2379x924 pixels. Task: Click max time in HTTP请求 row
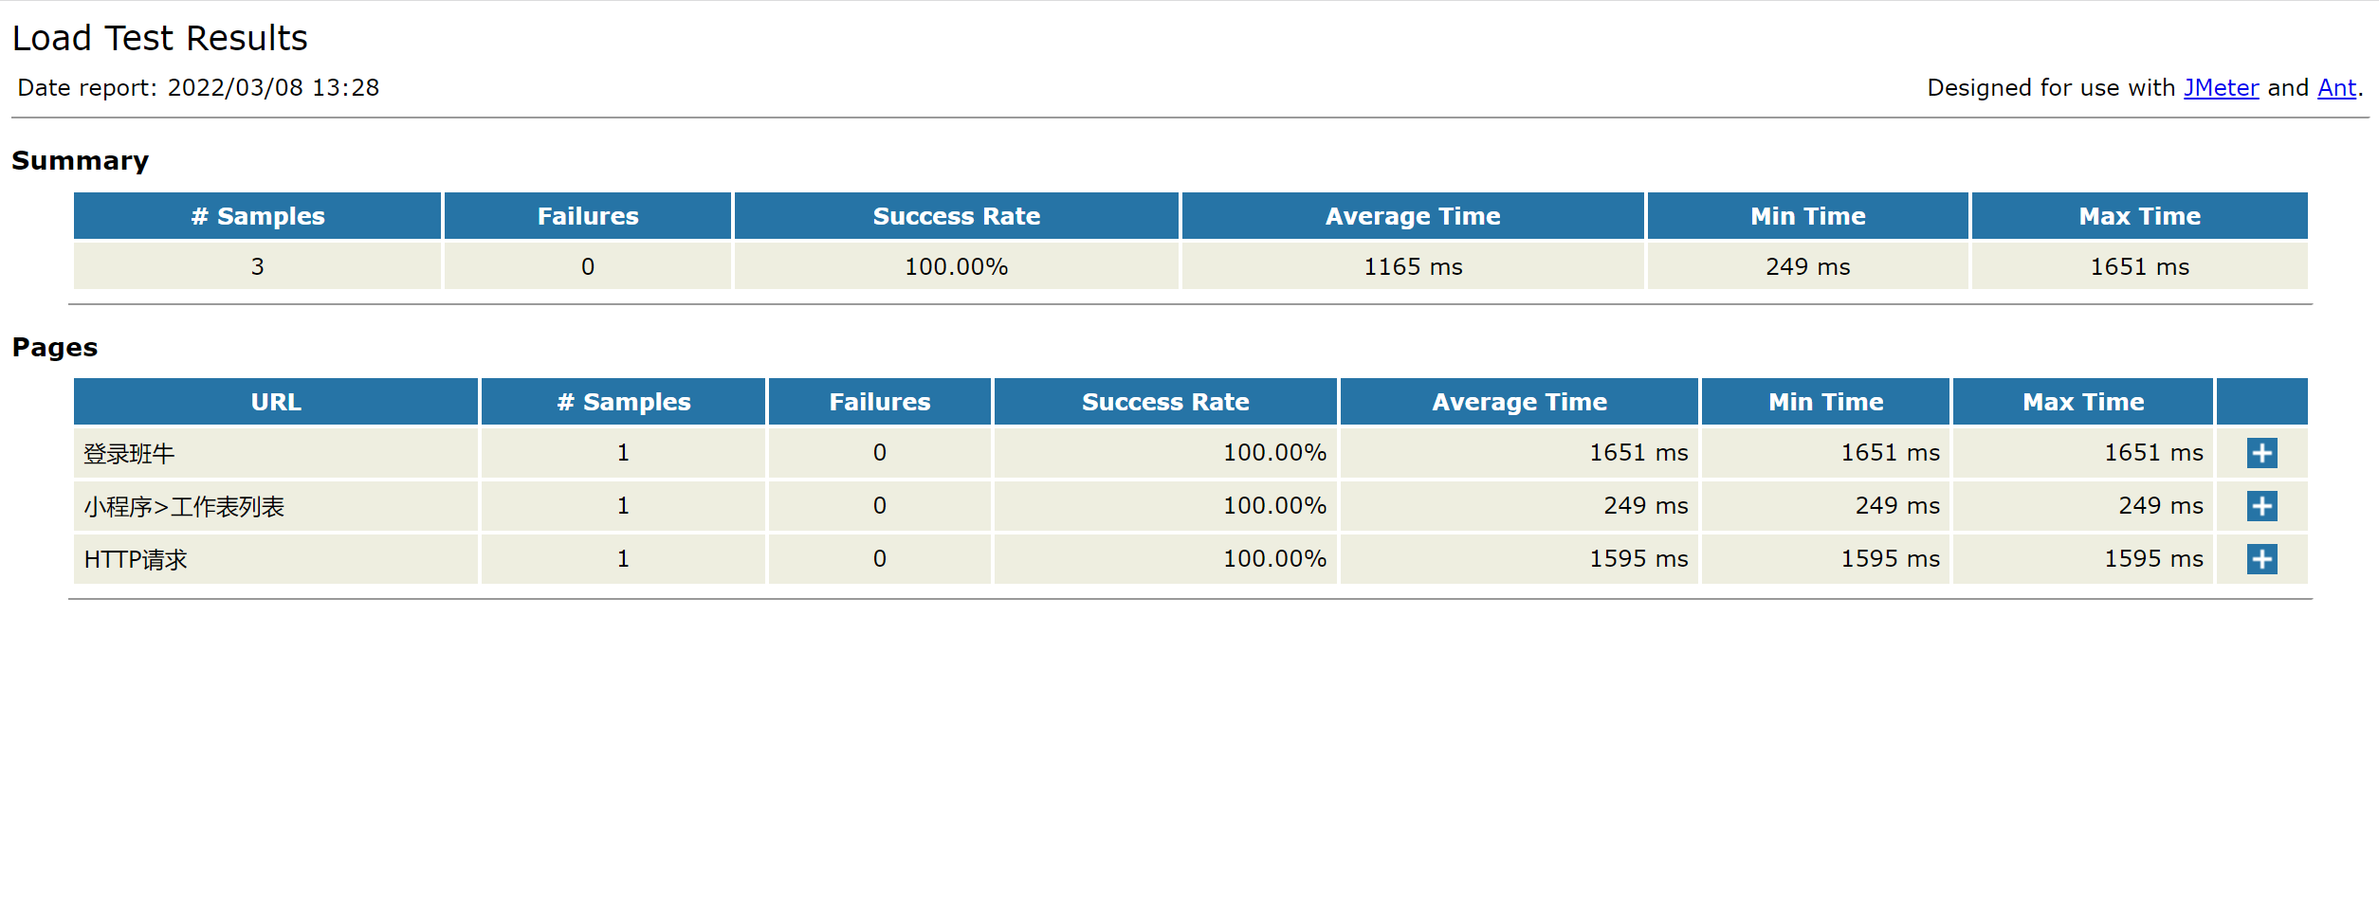pos(2083,559)
